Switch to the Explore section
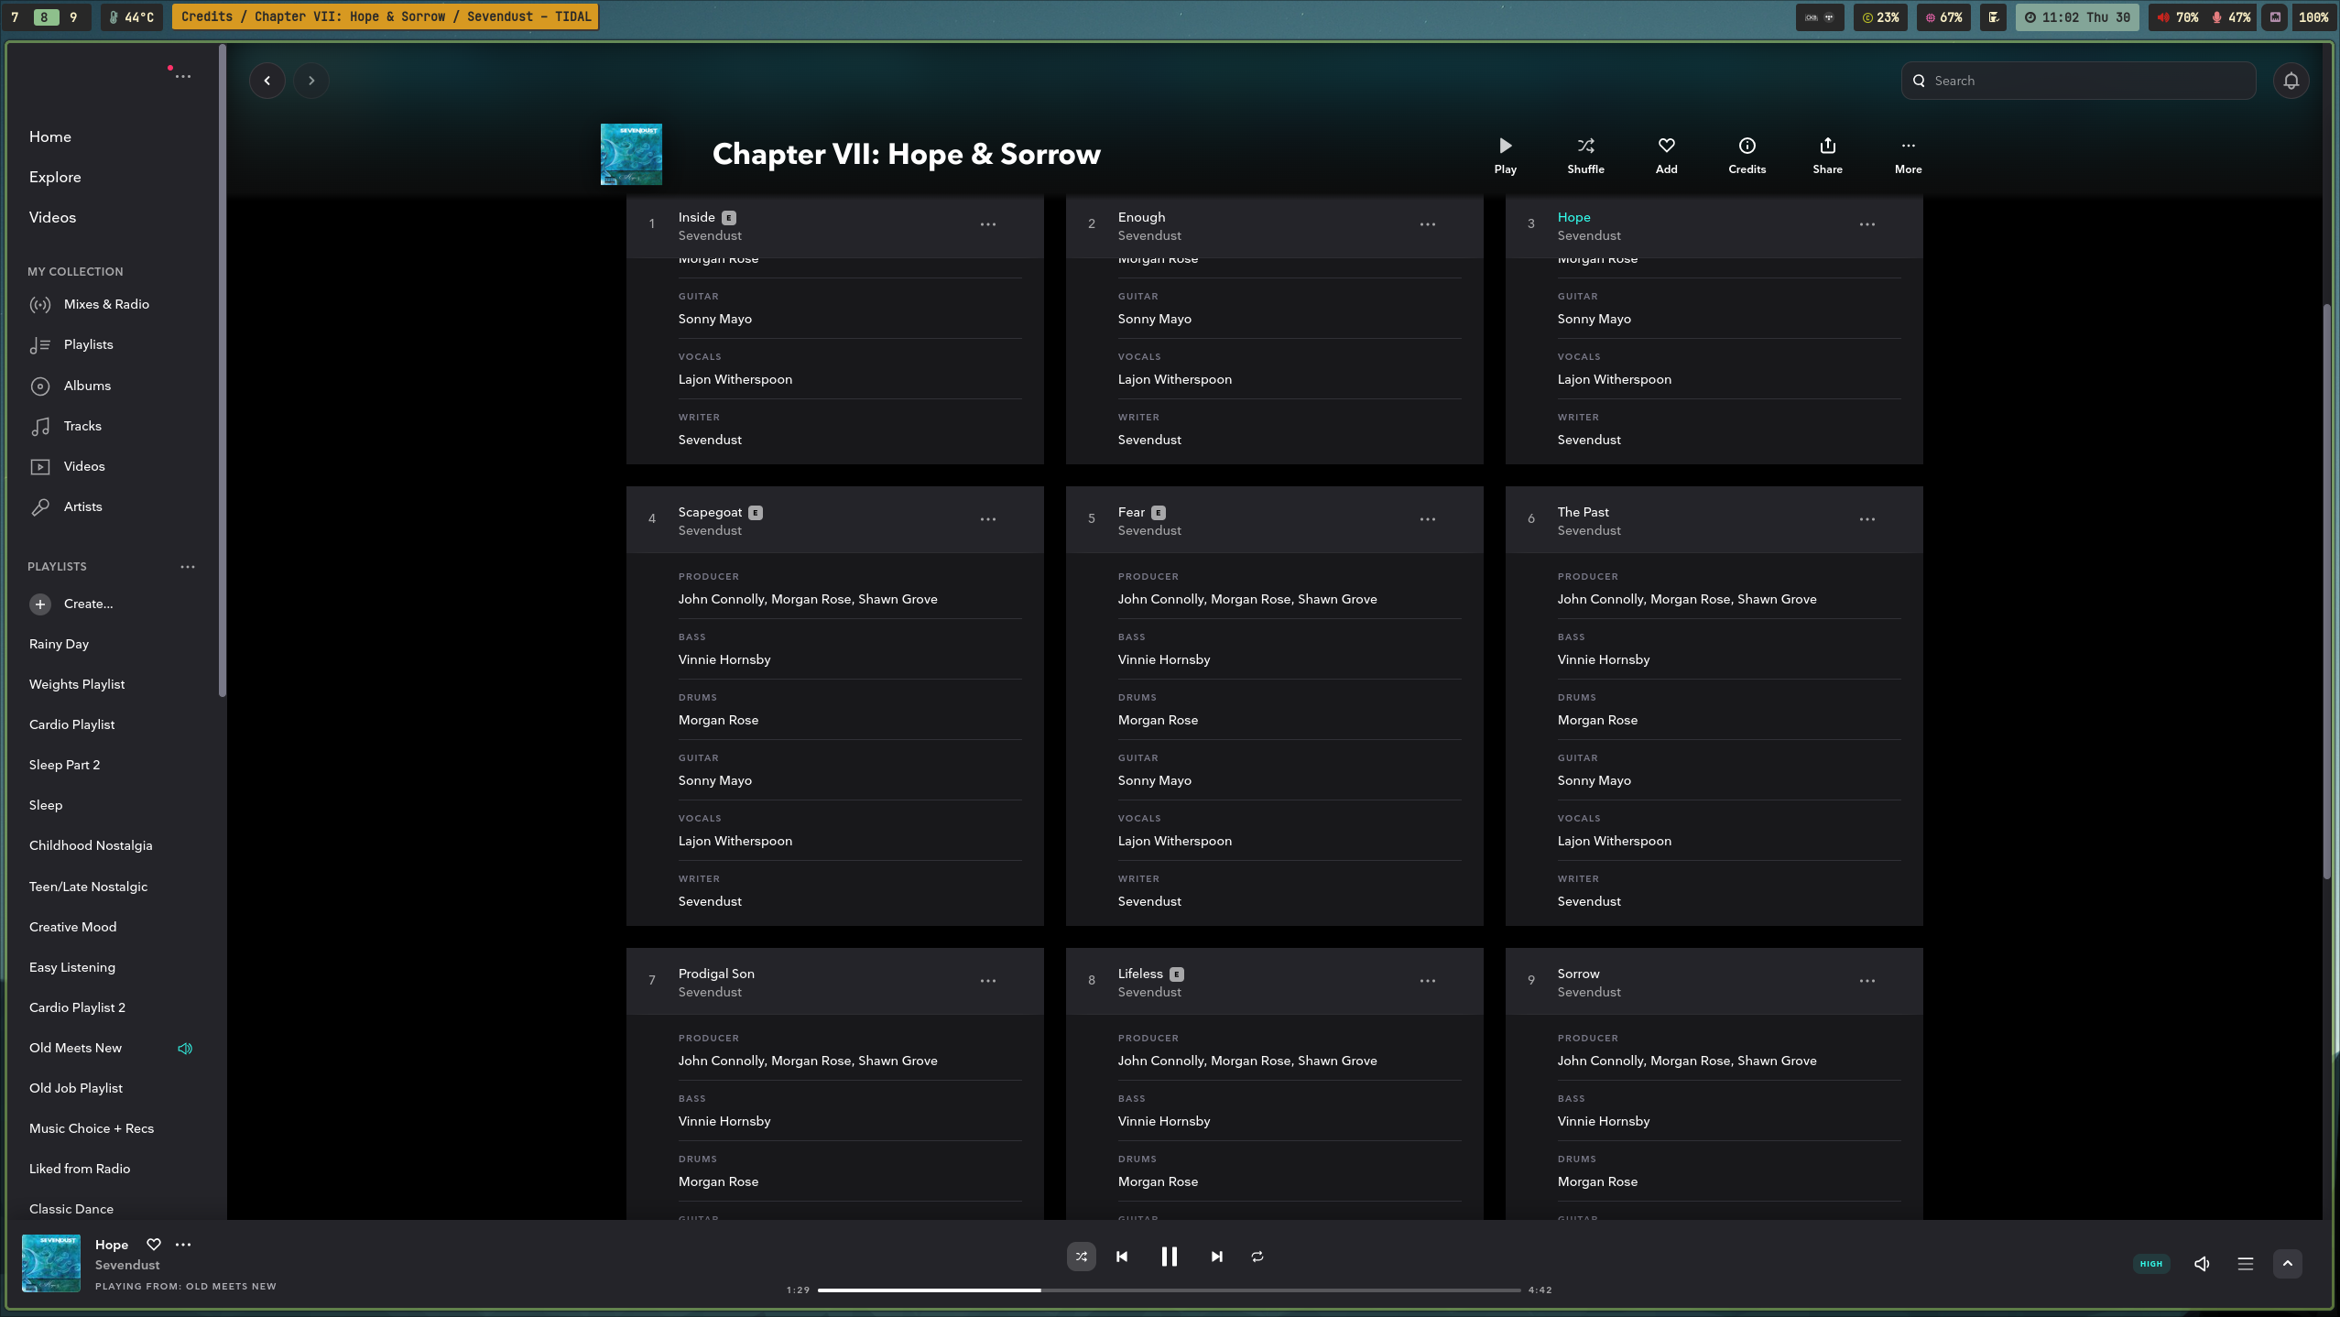 click(x=55, y=176)
